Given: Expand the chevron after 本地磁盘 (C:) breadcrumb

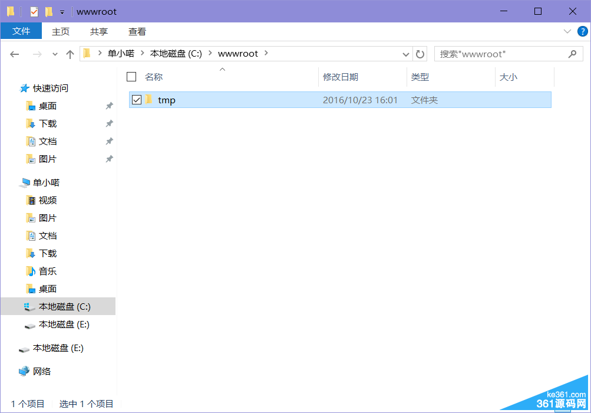Looking at the screenshot, I should 210,53.
